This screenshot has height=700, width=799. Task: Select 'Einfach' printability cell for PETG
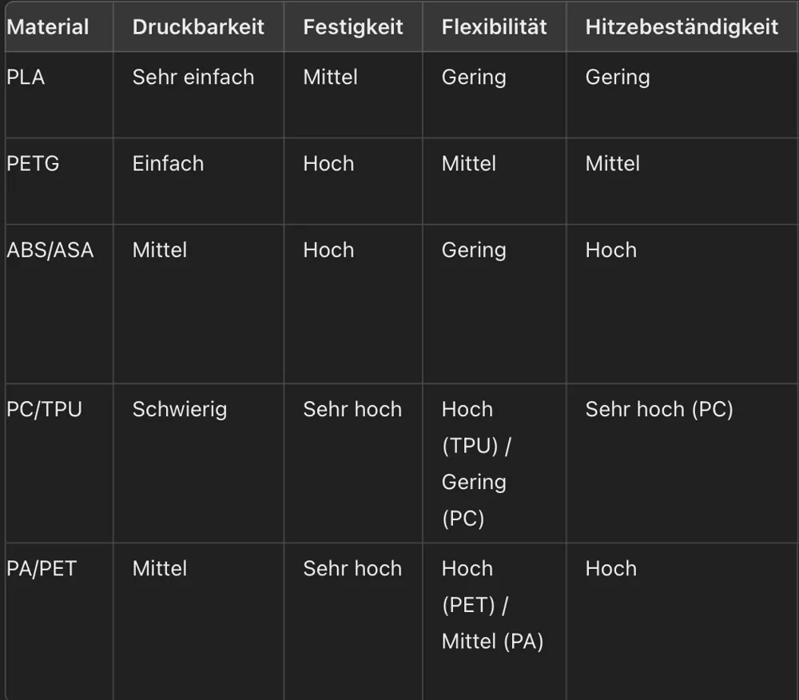[x=198, y=181]
